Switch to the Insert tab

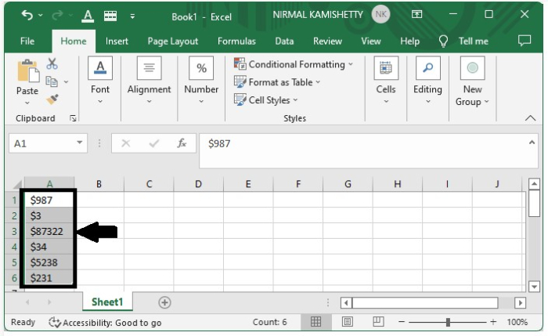pos(117,42)
